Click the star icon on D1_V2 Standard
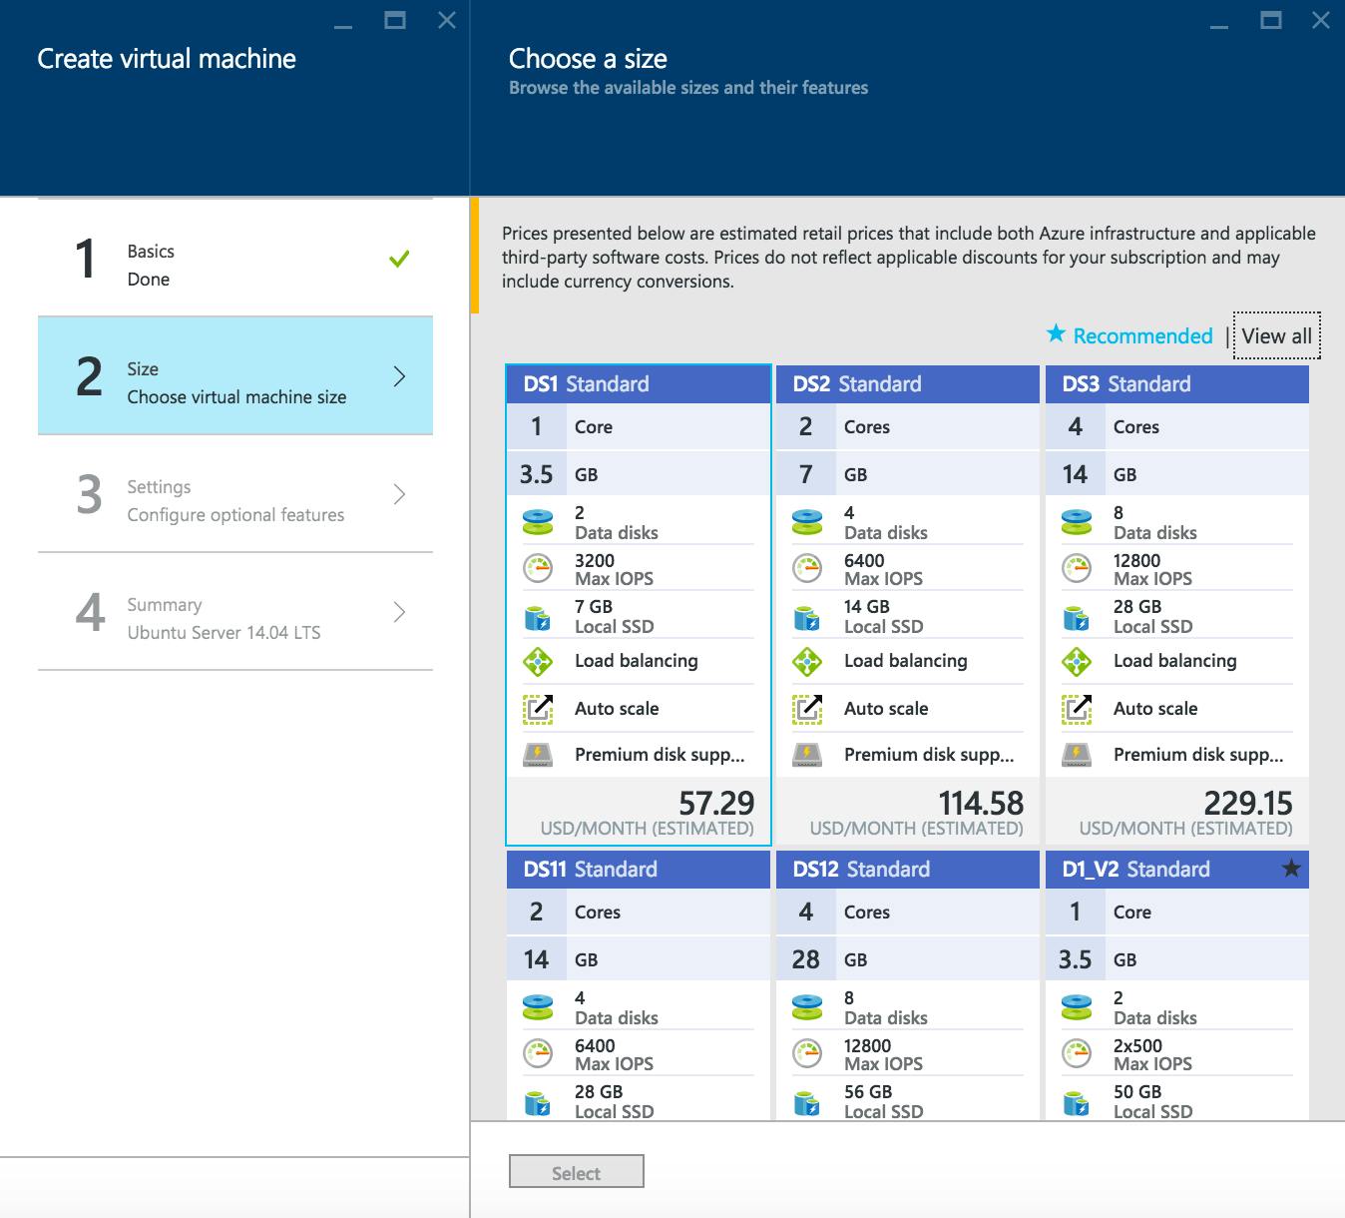The width and height of the screenshot is (1345, 1218). [1291, 869]
